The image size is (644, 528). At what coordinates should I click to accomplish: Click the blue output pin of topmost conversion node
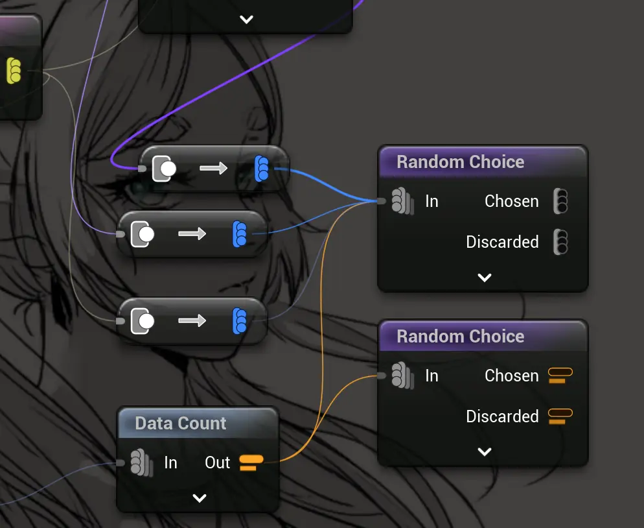click(262, 169)
